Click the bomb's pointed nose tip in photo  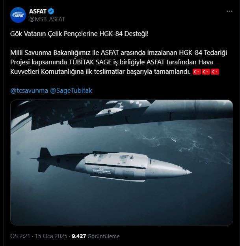tap(189, 172)
